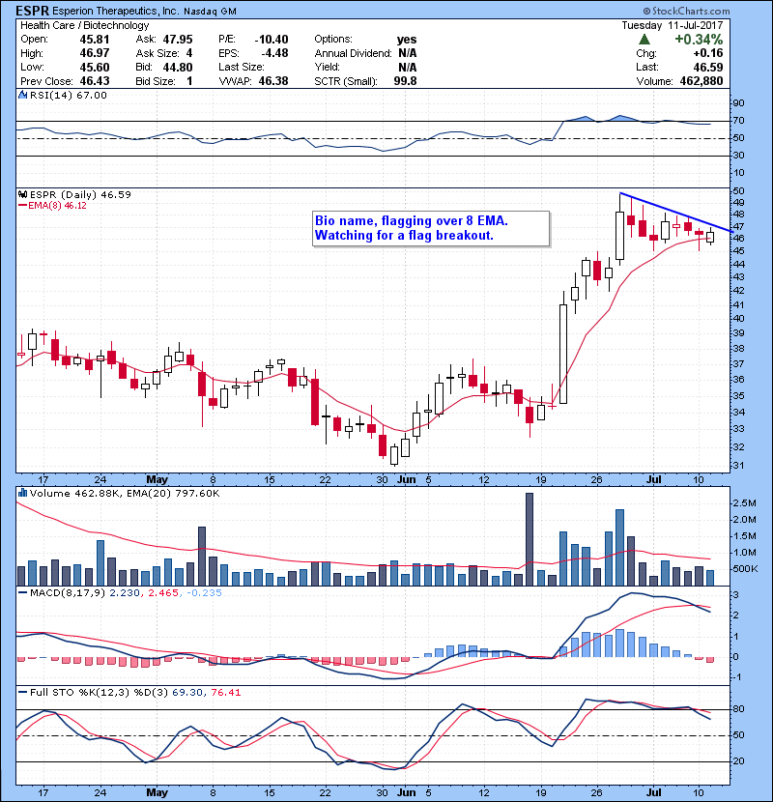Select the blue flag annotation text box
Image resolution: width=773 pixels, height=802 pixels.
[x=429, y=229]
